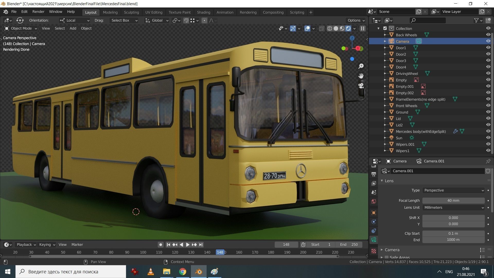
Task: Open the Render properties tab icon
Action: tap(374, 166)
